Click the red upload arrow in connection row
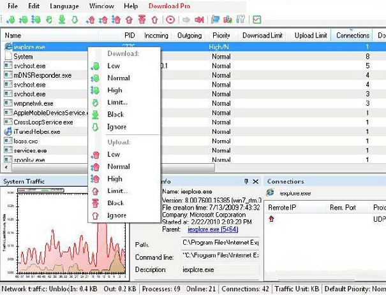 [x=271, y=219]
